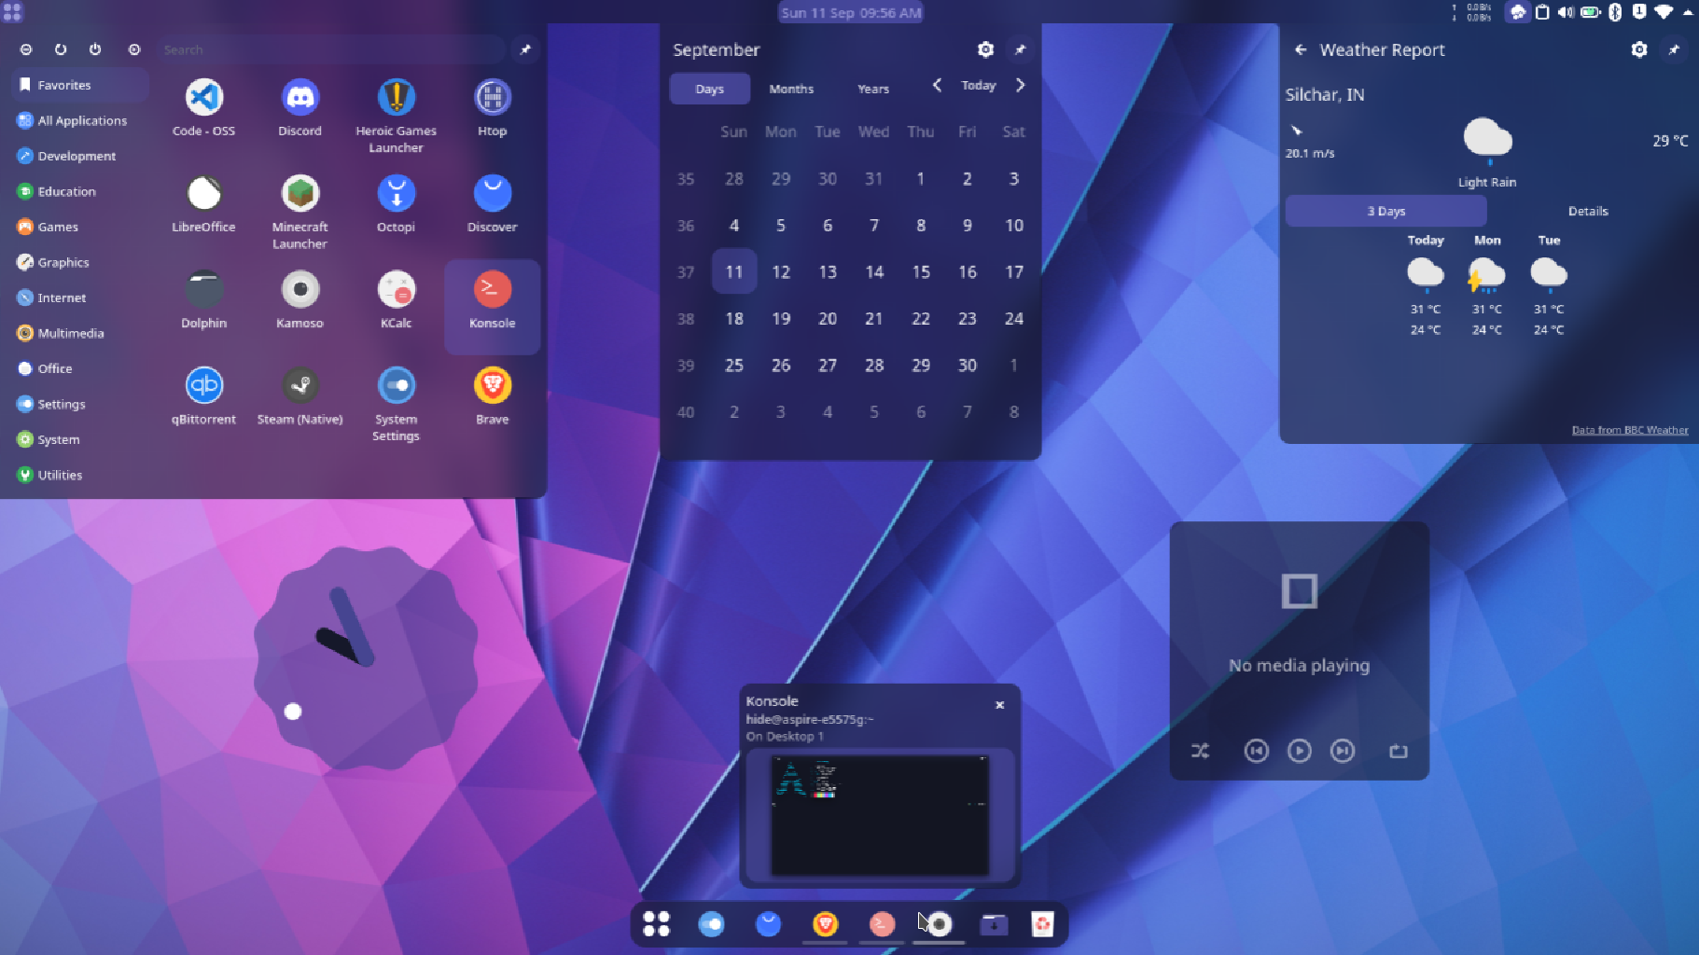This screenshot has width=1699, height=955.
Task: Launch Brave from the dock
Action: 824,924
